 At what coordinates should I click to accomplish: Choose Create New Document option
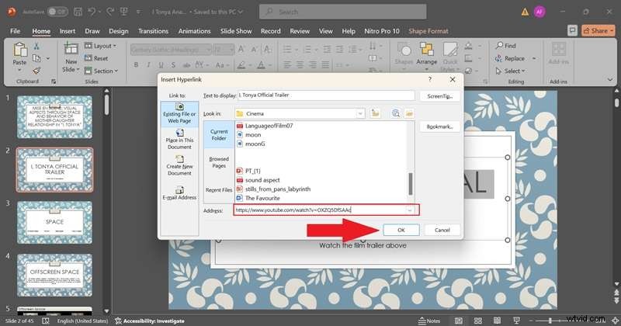pyautogui.click(x=179, y=166)
